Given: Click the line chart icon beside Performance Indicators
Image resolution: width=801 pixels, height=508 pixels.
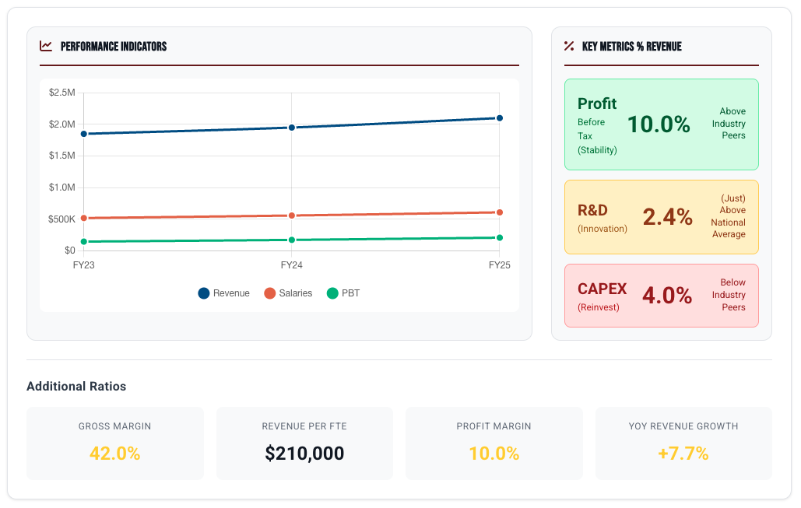Looking at the screenshot, I should 44,46.
